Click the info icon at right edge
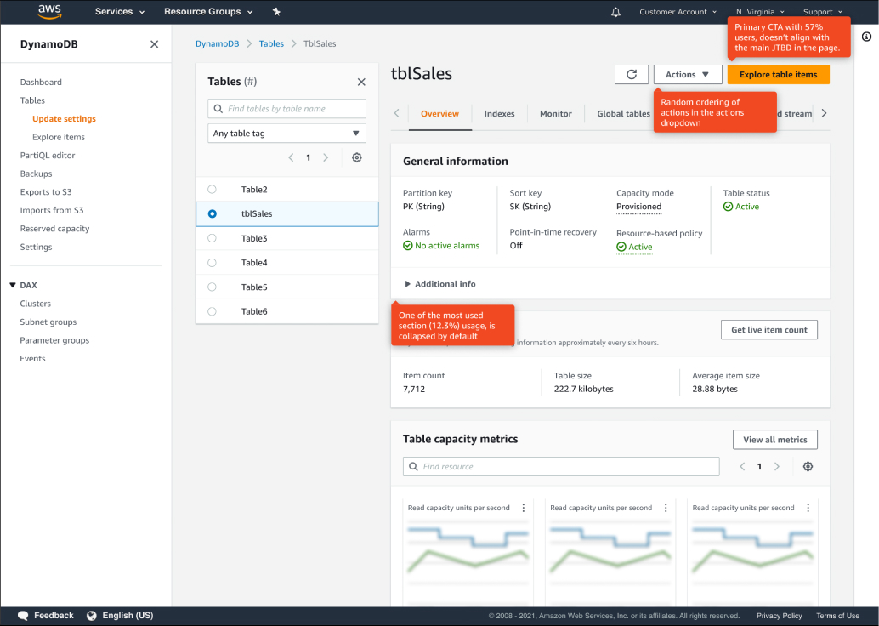 point(866,37)
